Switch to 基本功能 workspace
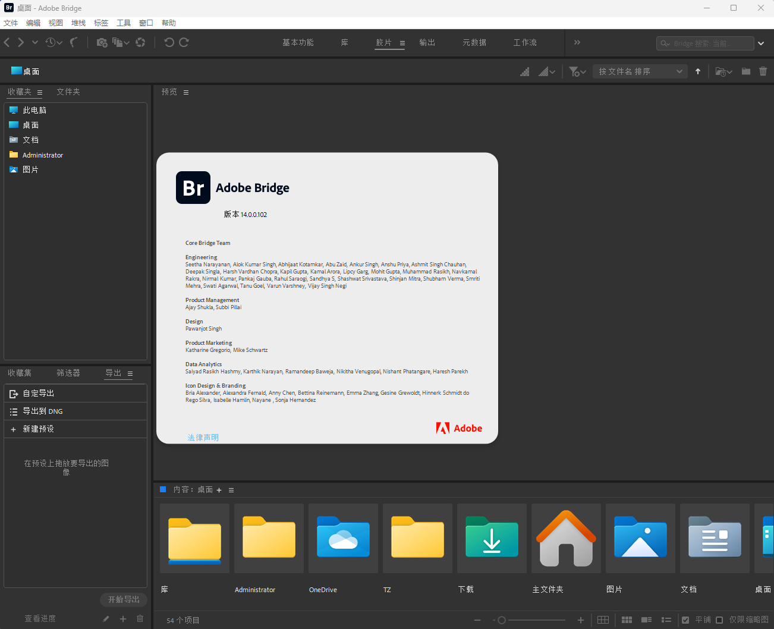 click(x=298, y=43)
